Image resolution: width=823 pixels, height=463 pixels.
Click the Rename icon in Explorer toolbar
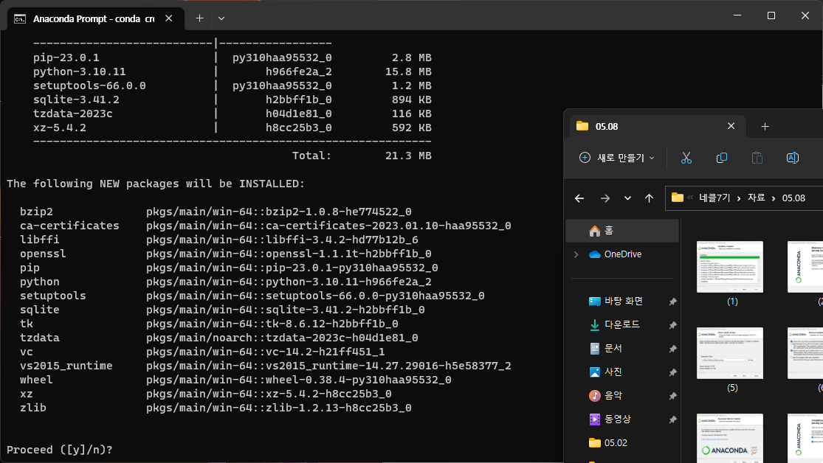click(793, 158)
